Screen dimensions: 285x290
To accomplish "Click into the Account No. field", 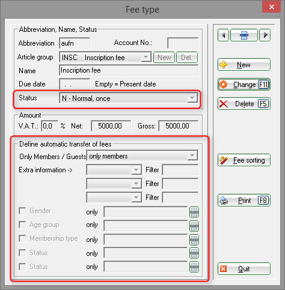I will [183, 43].
